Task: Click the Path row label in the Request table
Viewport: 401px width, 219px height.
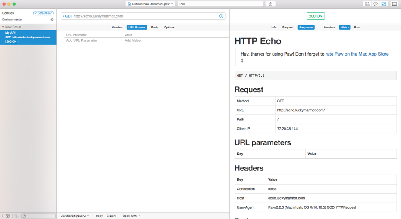Action: 241,120
